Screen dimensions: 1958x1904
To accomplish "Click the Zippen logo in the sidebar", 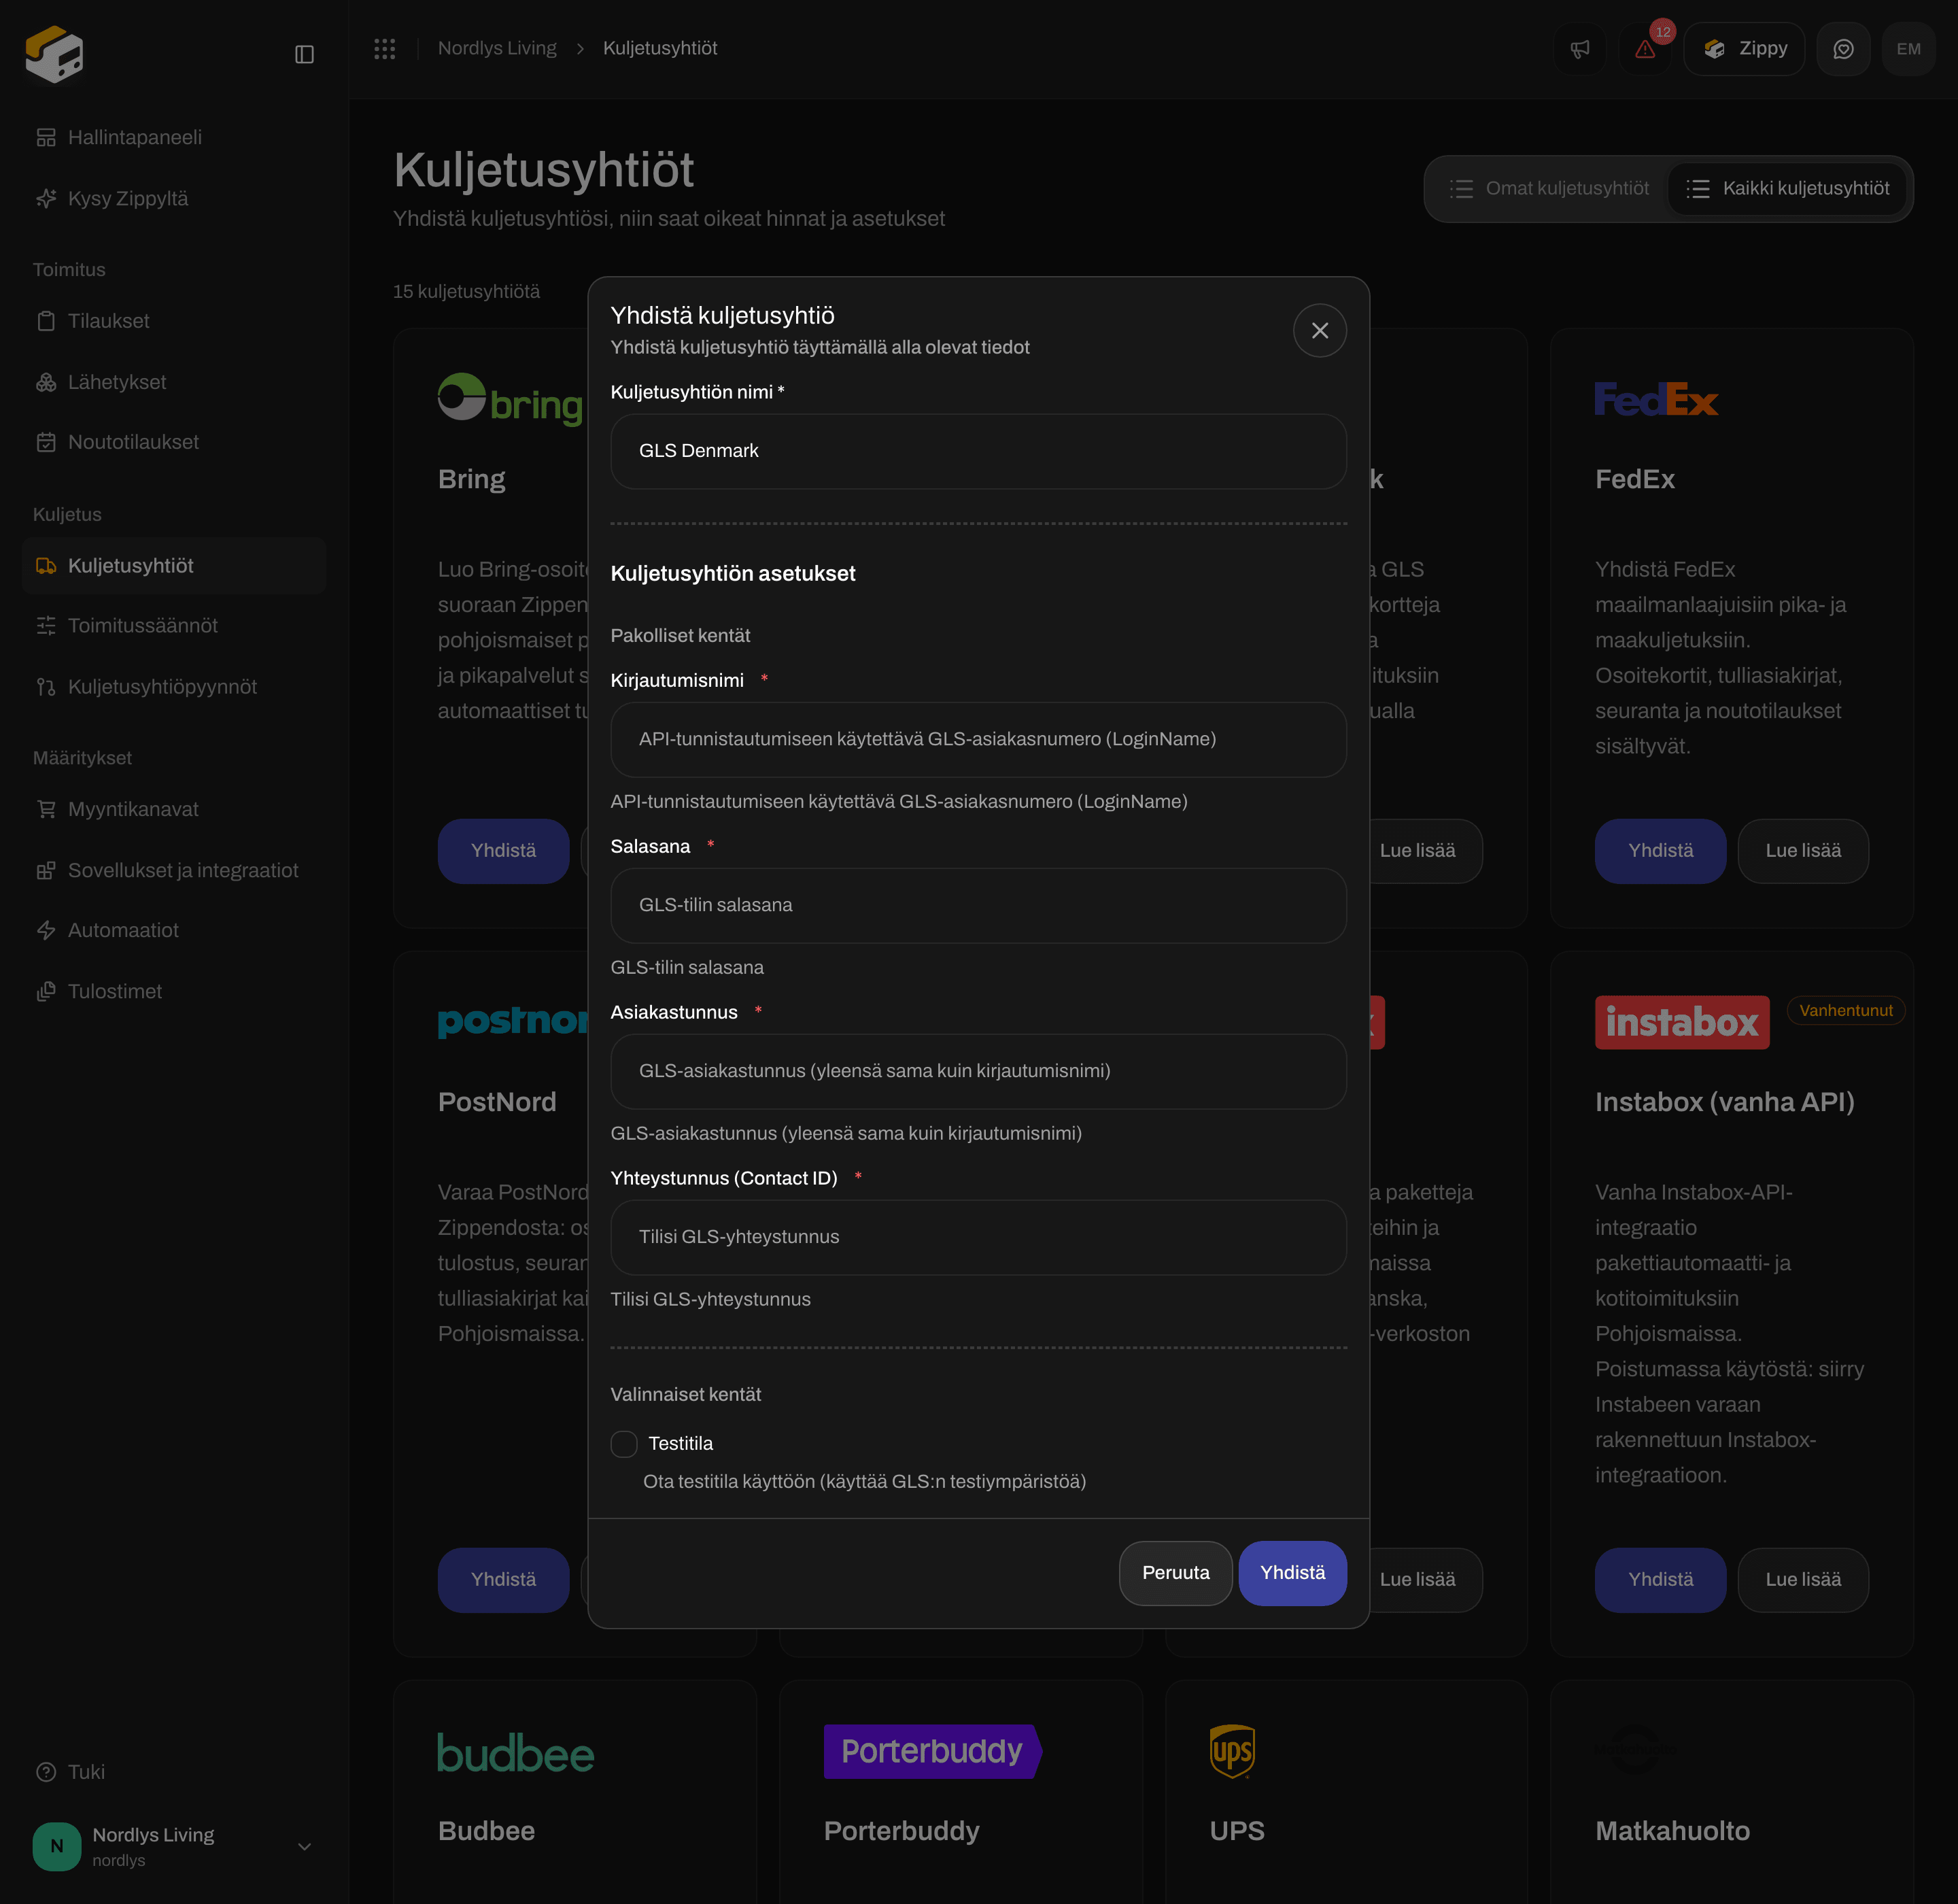I will (x=55, y=54).
